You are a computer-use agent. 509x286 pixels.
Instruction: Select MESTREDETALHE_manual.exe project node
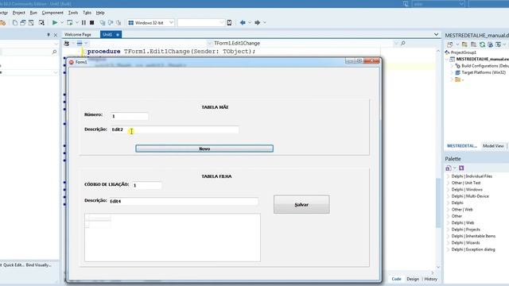[x=483, y=59]
